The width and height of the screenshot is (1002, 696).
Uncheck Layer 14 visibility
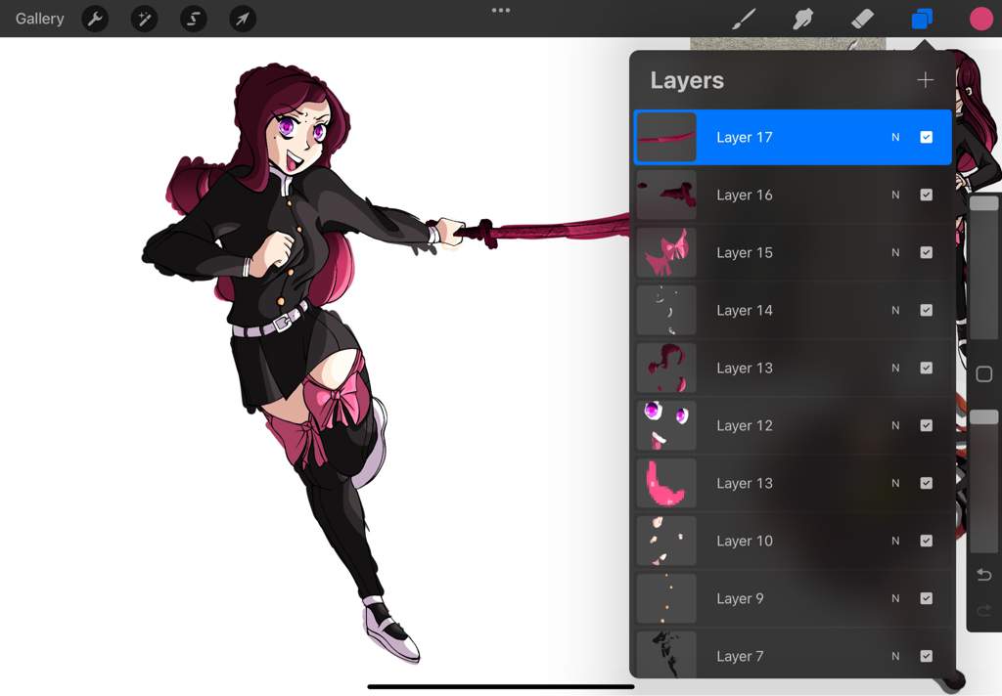pyautogui.click(x=926, y=310)
